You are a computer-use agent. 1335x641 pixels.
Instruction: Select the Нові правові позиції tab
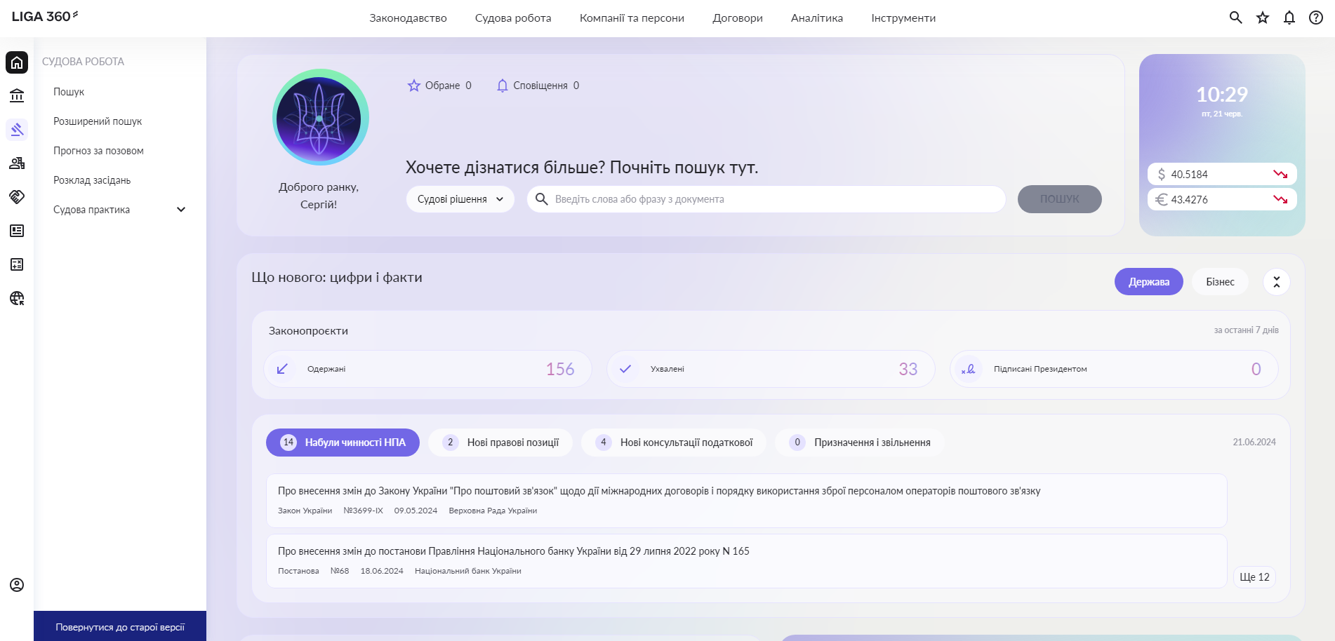(x=500, y=443)
